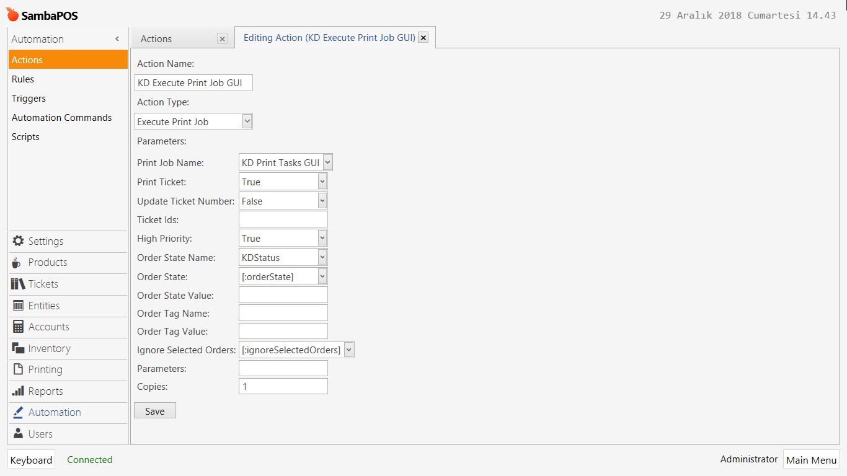This screenshot has width=847, height=476.
Task: Click the Tickets books icon
Action: [18, 284]
